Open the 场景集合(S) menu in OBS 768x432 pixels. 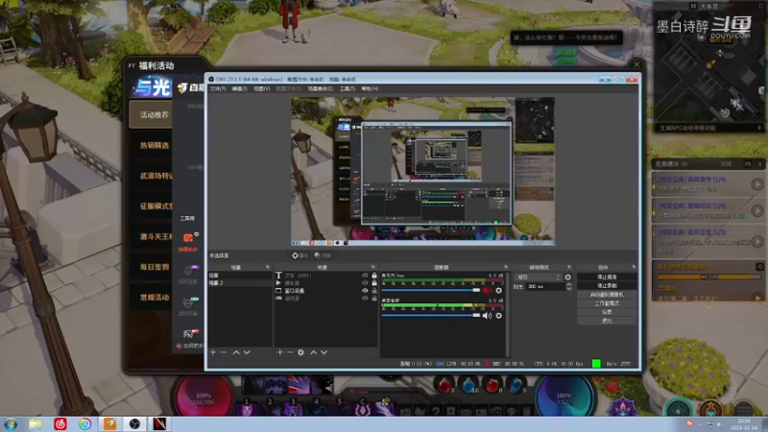[321, 88]
